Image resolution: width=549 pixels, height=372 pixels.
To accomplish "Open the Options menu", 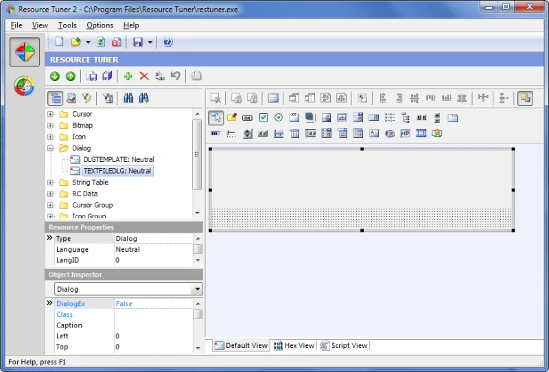I will (x=100, y=25).
